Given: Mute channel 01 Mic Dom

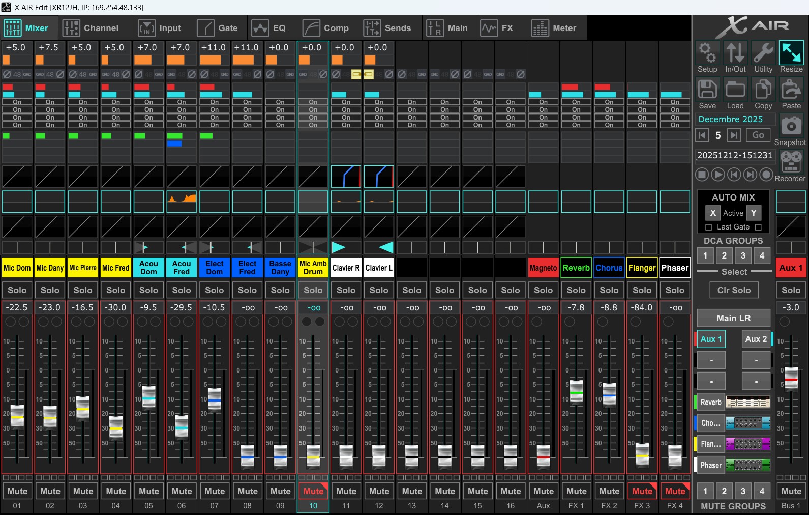Looking at the screenshot, I should pos(17,491).
